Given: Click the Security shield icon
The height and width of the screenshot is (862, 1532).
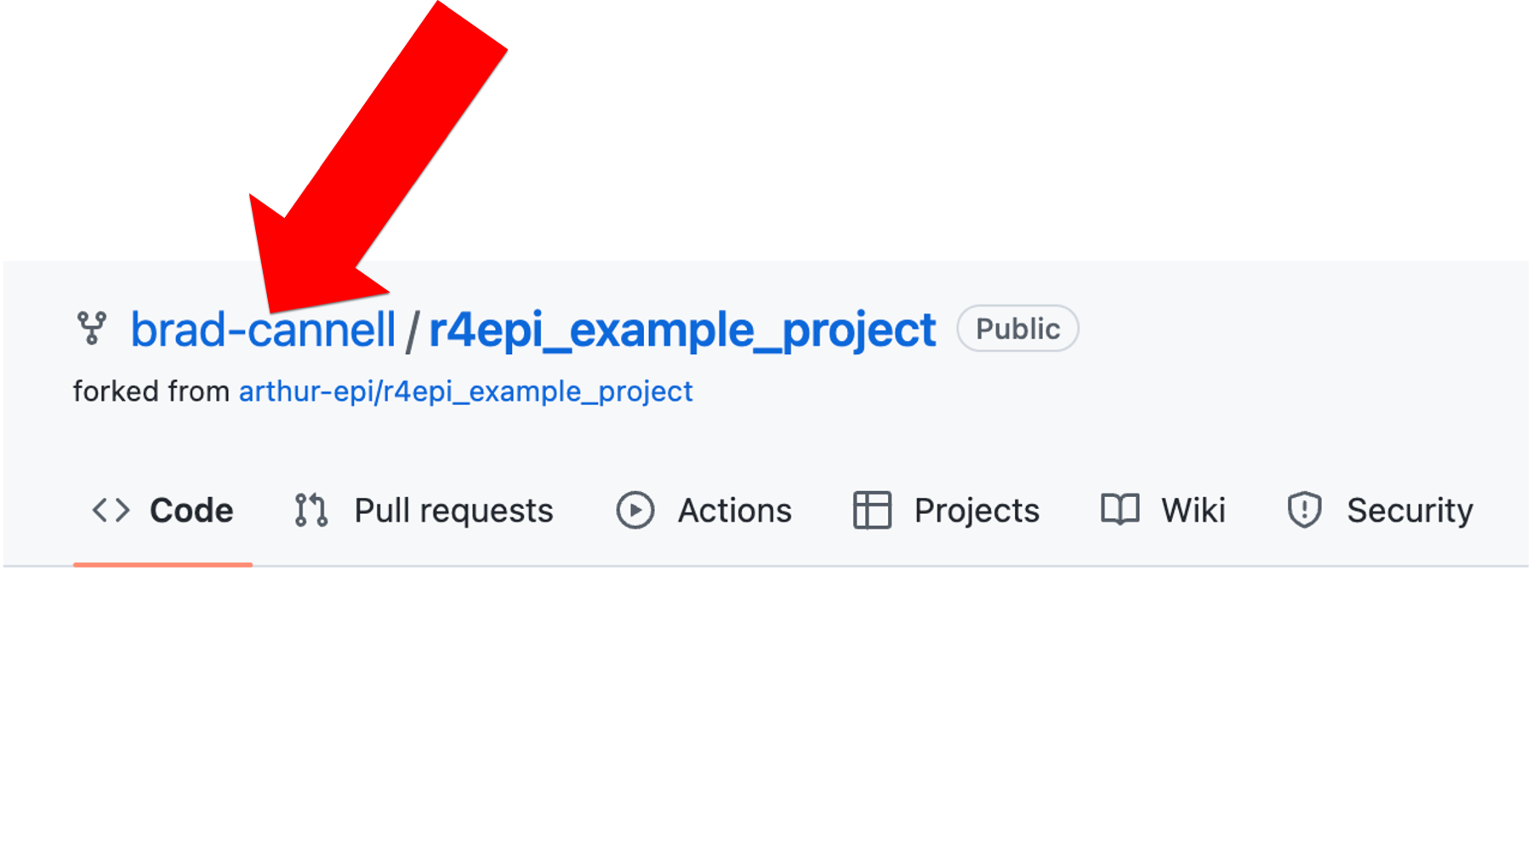Looking at the screenshot, I should (1304, 511).
